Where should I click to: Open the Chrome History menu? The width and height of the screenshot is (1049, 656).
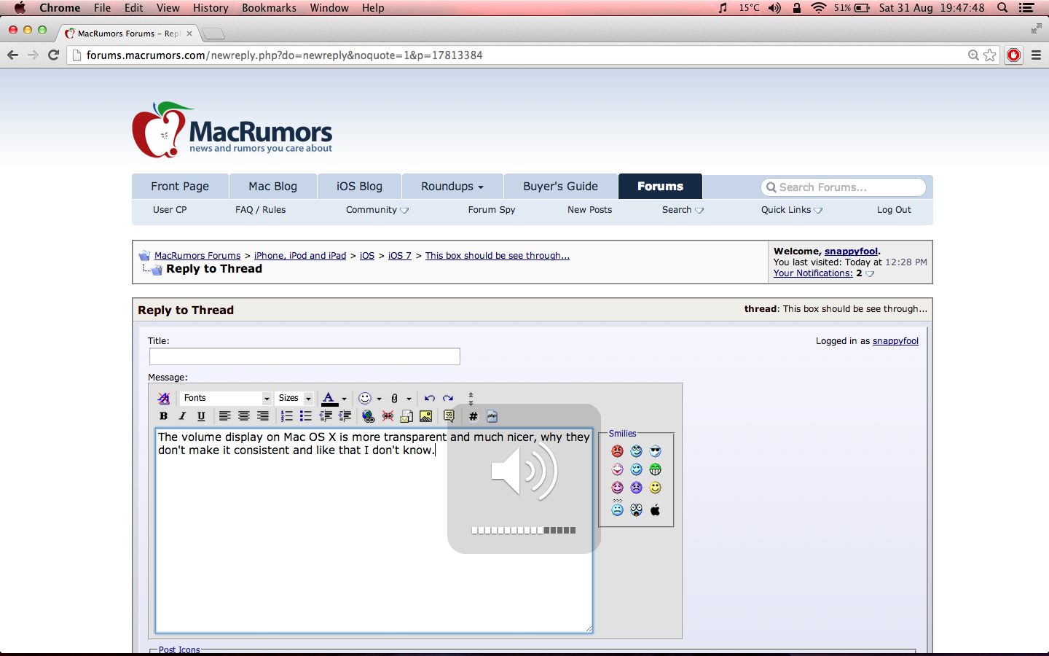pyautogui.click(x=211, y=8)
